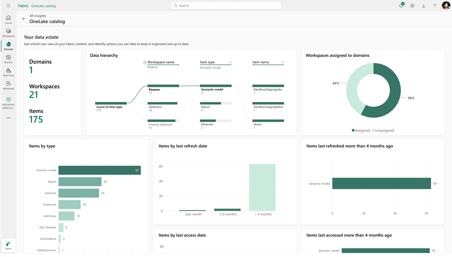Click the All insights breadcrumb
This screenshot has height=257, width=452.
pyautogui.click(x=38, y=16)
